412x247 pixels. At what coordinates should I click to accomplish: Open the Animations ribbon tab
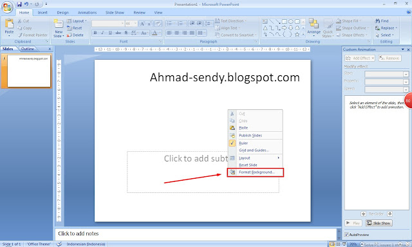click(88, 13)
